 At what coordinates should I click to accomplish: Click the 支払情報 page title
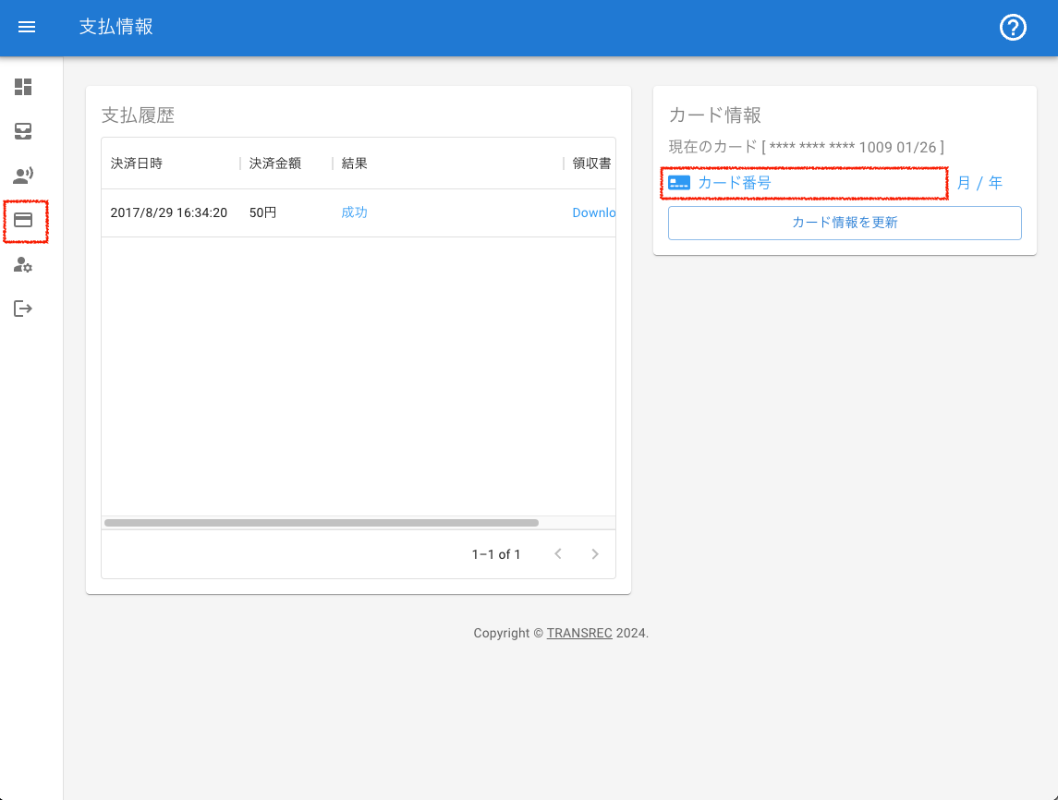pyautogui.click(x=116, y=27)
